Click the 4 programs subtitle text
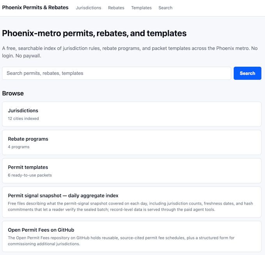The width and height of the screenshot is (265, 255). [19, 147]
